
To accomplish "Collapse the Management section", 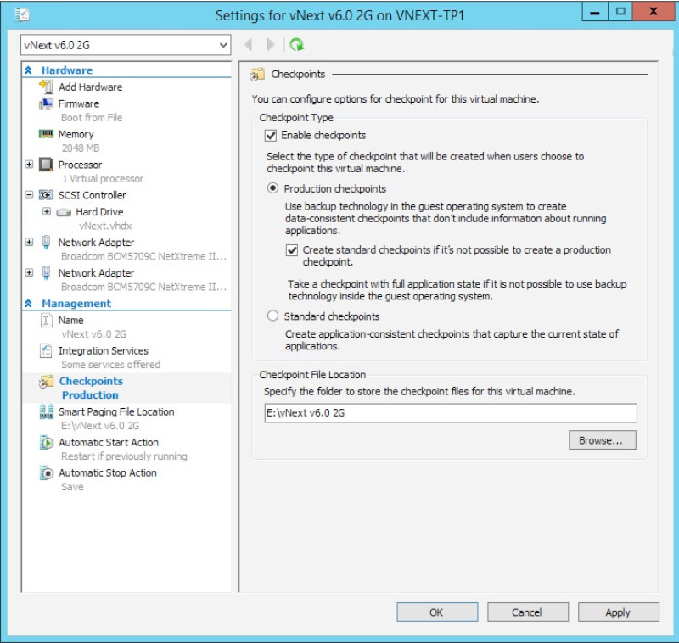I will click(x=29, y=304).
